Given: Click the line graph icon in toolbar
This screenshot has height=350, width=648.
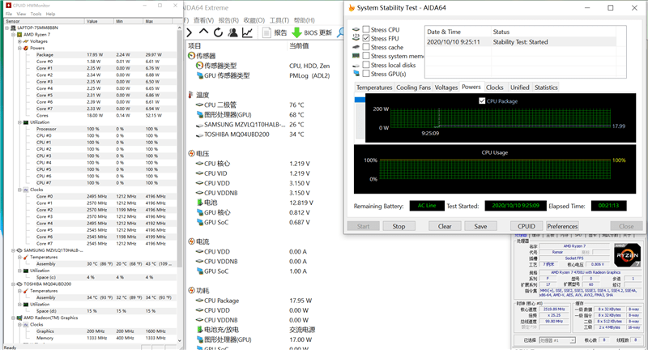Looking at the screenshot, I should coord(247,32).
